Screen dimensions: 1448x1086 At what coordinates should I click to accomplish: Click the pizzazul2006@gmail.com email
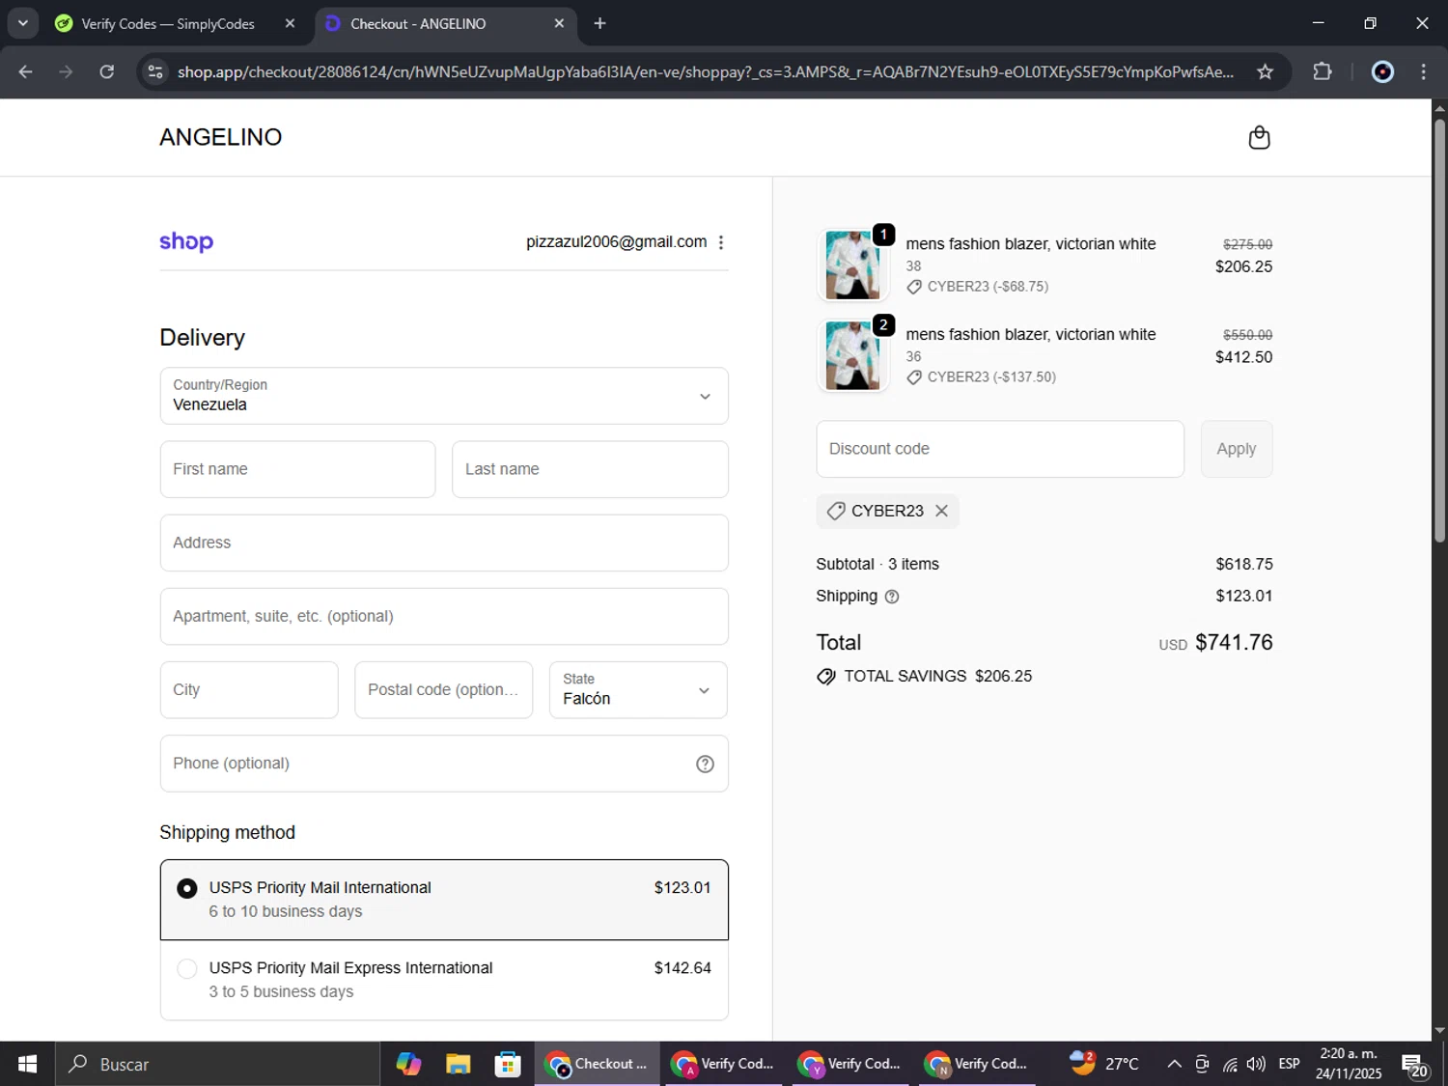point(616,242)
